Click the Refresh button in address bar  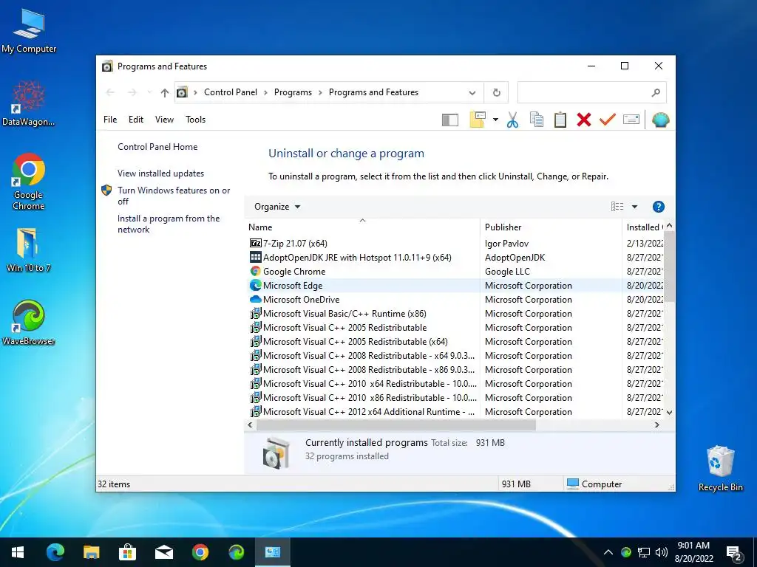point(496,92)
